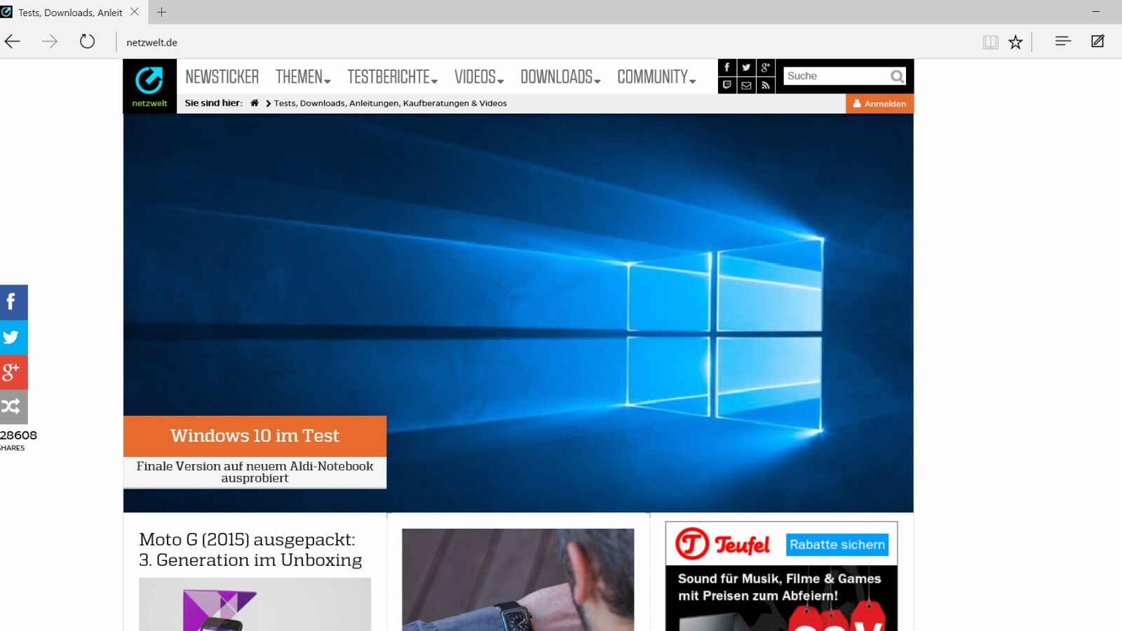Open the Twitter icon in the header
The width and height of the screenshot is (1122, 631).
pos(746,67)
